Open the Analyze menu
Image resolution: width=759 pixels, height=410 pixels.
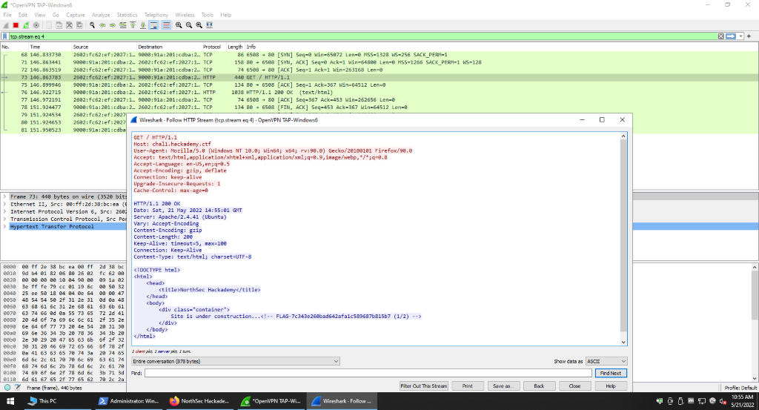tap(101, 14)
